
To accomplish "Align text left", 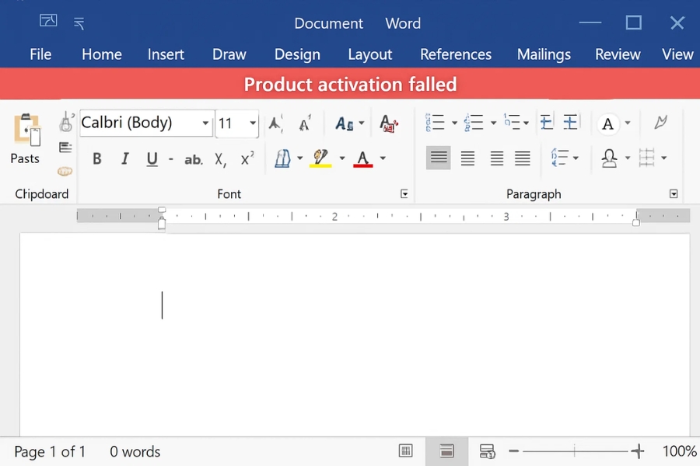I will (439, 158).
